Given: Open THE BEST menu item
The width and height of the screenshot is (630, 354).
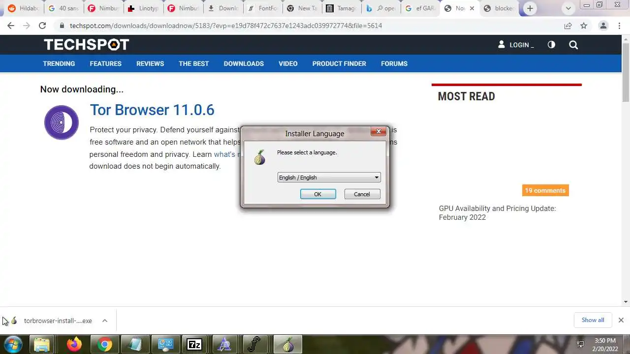Looking at the screenshot, I should click(194, 63).
